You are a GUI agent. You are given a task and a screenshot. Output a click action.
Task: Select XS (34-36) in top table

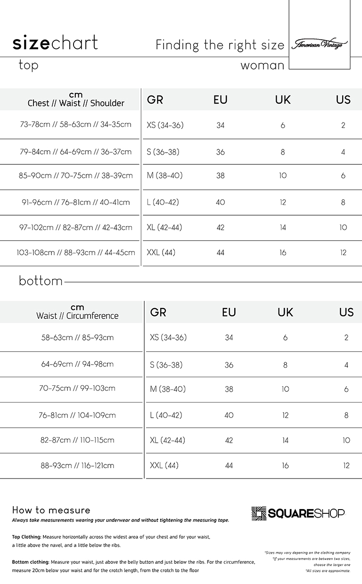(x=165, y=125)
